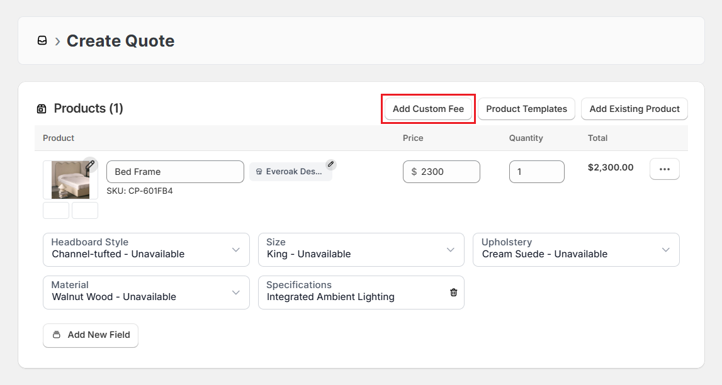Click Add Existing Product button
This screenshot has width=722, height=385.
635,109
